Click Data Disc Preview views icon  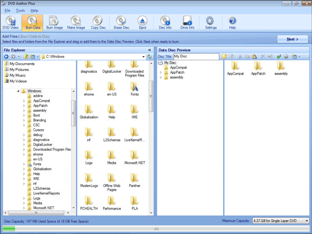295,56
